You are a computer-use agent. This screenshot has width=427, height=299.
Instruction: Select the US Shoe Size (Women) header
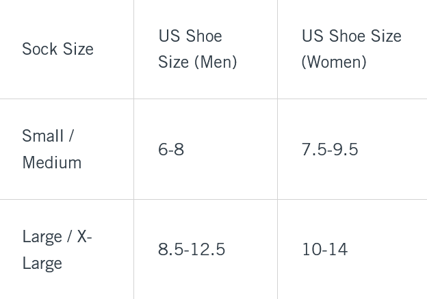(351, 49)
